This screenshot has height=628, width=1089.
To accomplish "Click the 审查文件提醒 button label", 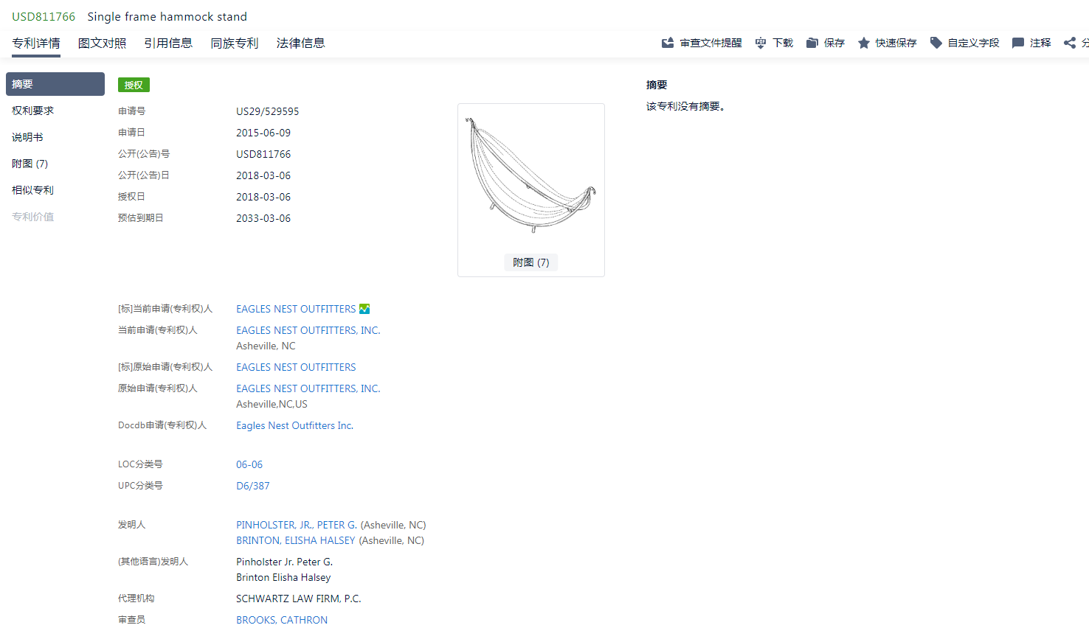I will (x=711, y=43).
